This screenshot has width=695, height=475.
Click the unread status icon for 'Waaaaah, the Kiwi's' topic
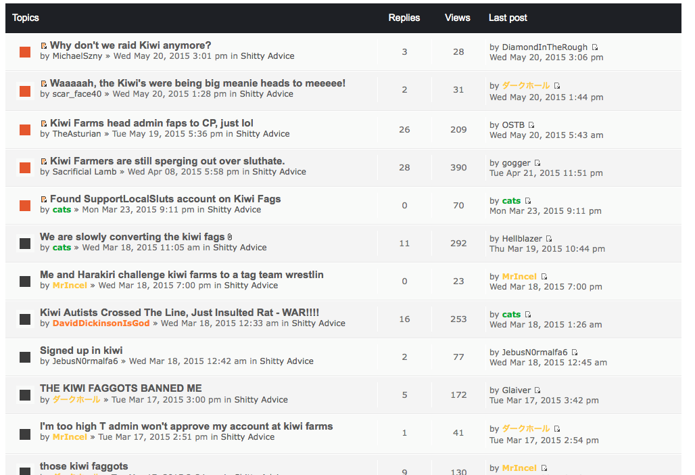(25, 91)
